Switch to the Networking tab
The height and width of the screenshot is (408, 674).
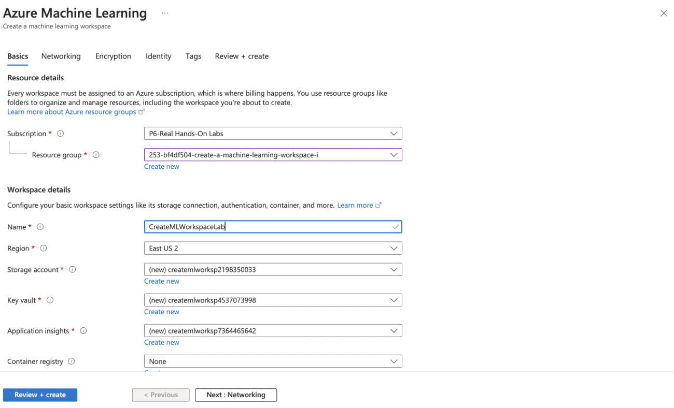[61, 56]
